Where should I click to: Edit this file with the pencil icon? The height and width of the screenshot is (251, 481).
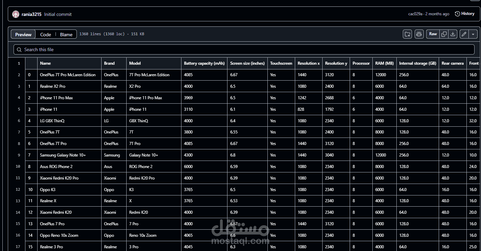(464, 34)
